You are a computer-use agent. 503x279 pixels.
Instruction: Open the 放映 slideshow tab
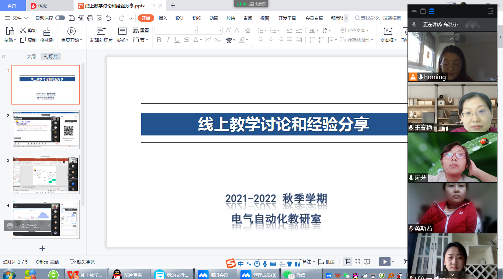231,18
